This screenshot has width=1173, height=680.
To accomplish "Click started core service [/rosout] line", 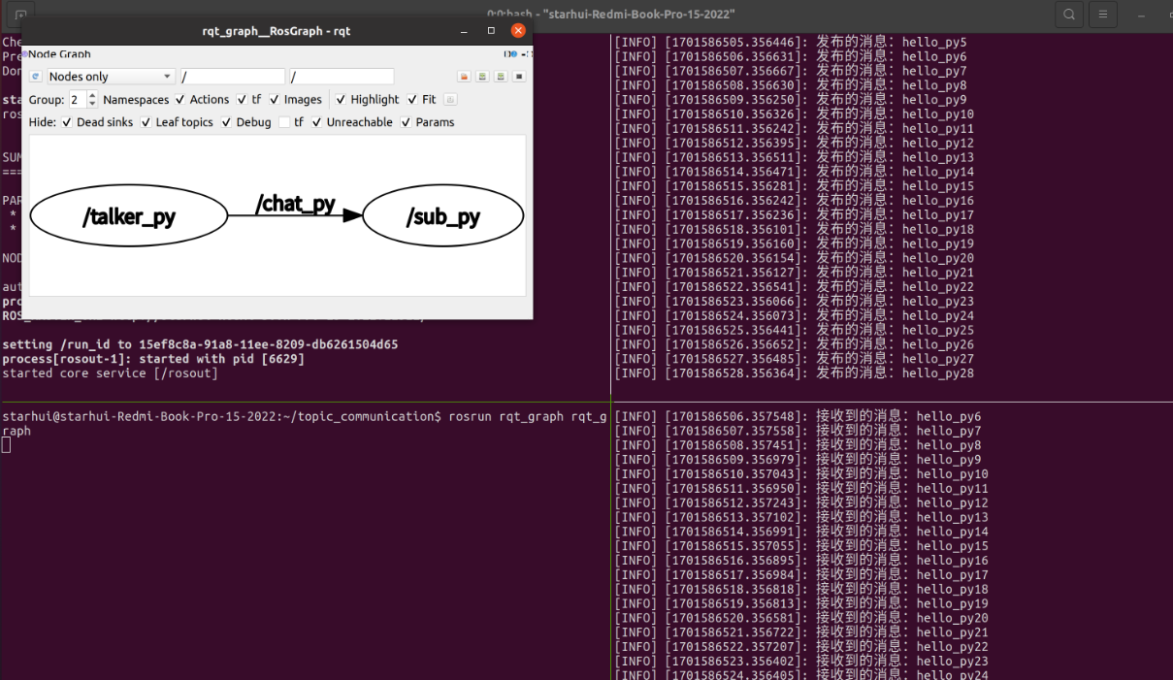I will point(111,373).
